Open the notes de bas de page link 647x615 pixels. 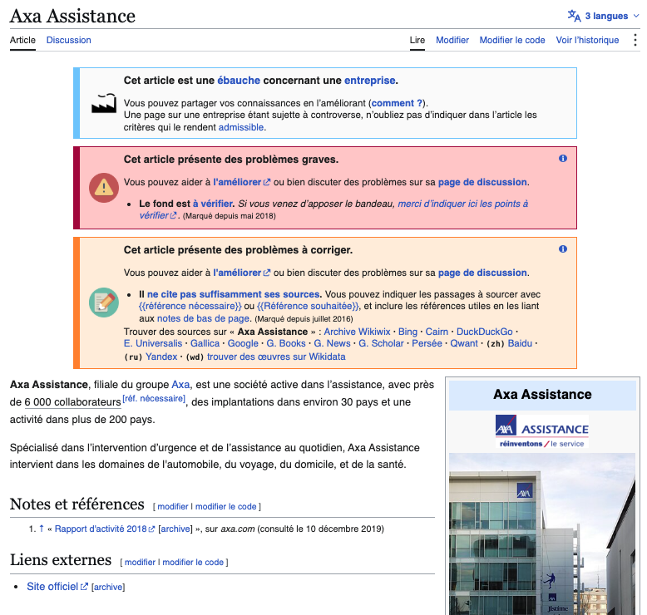click(x=204, y=318)
